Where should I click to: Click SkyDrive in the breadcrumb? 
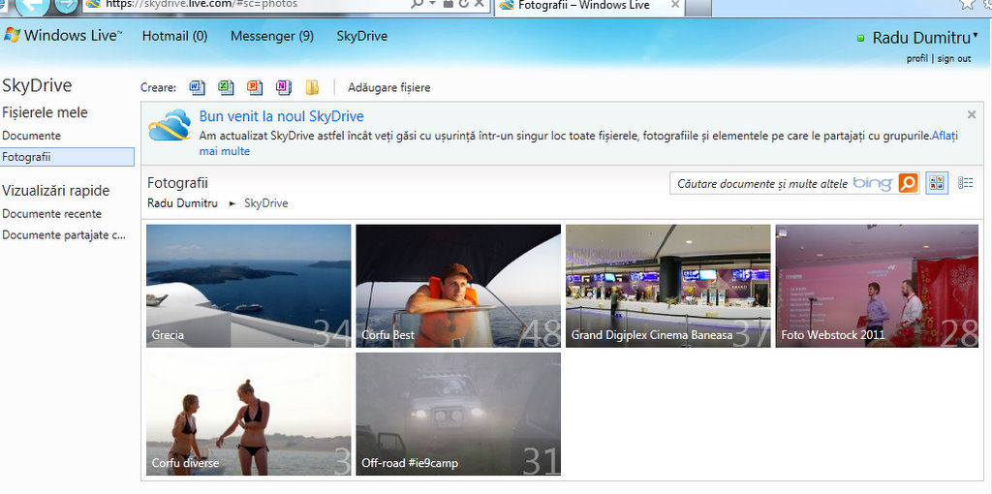pyautogui.click(x=265, y=203)
